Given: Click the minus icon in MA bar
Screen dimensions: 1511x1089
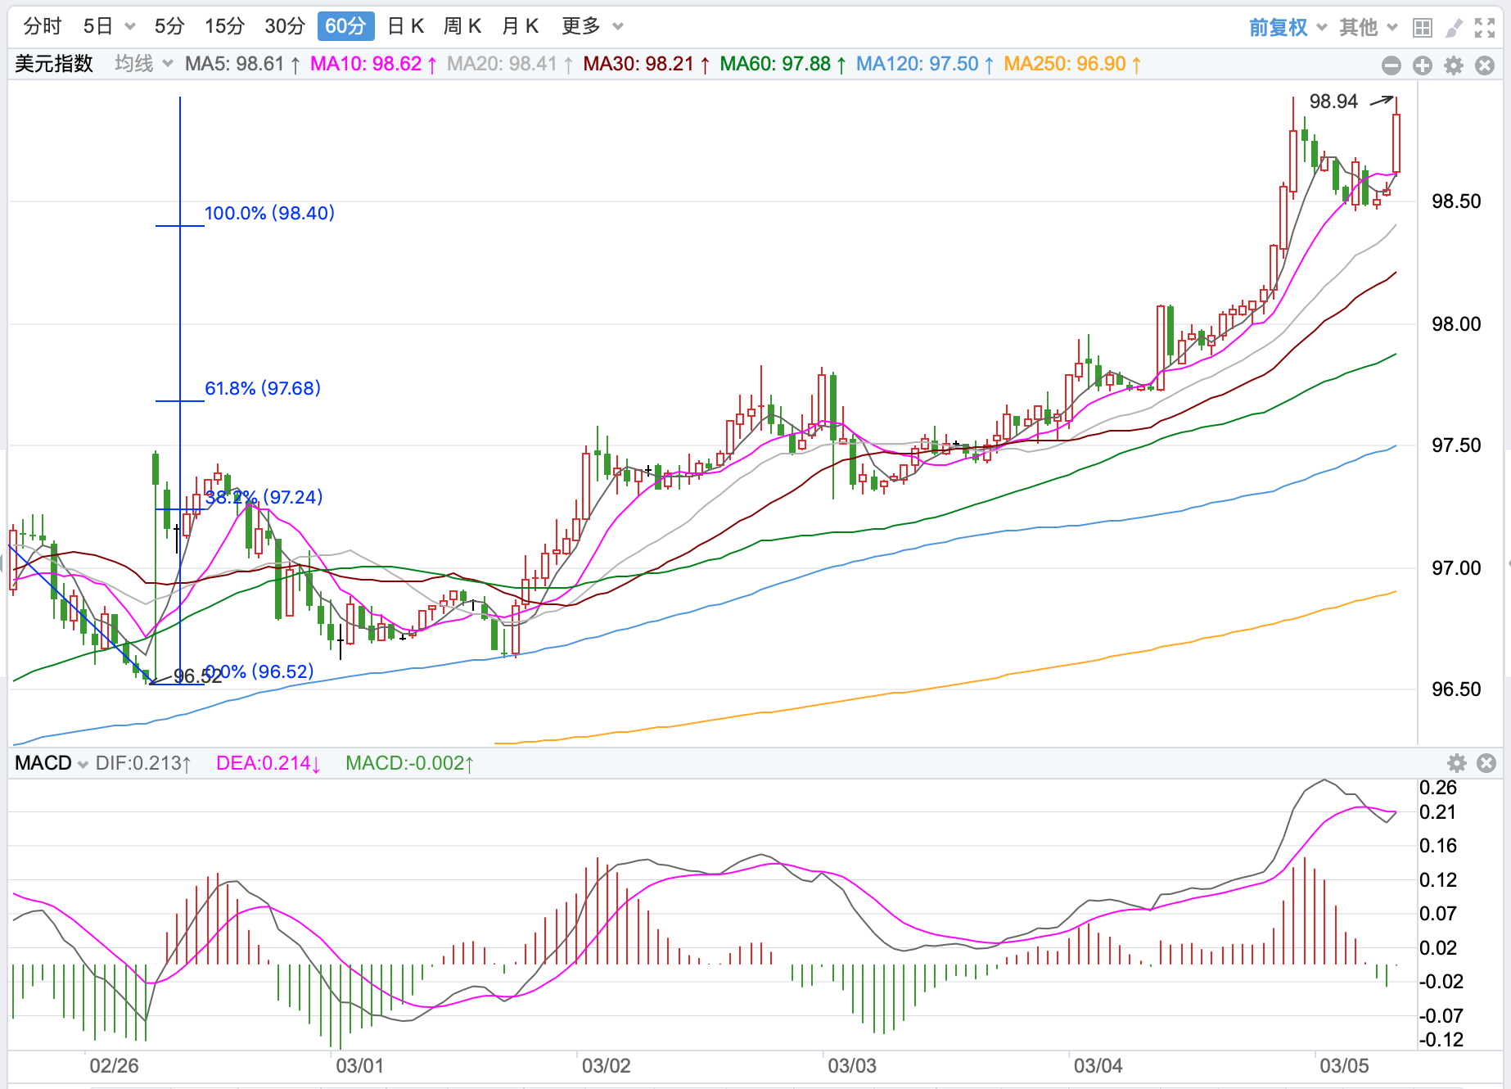Looking at the screenshot, I should click(x=1391, y=66).
